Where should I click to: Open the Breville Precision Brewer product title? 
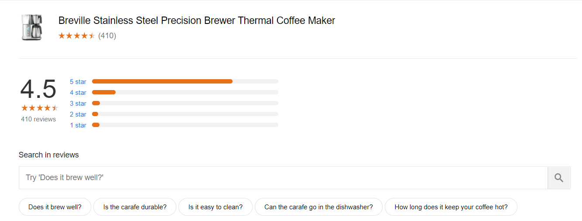pyautogui.click(x=197, y=20)
